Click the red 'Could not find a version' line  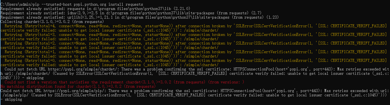tap(124, 82)
